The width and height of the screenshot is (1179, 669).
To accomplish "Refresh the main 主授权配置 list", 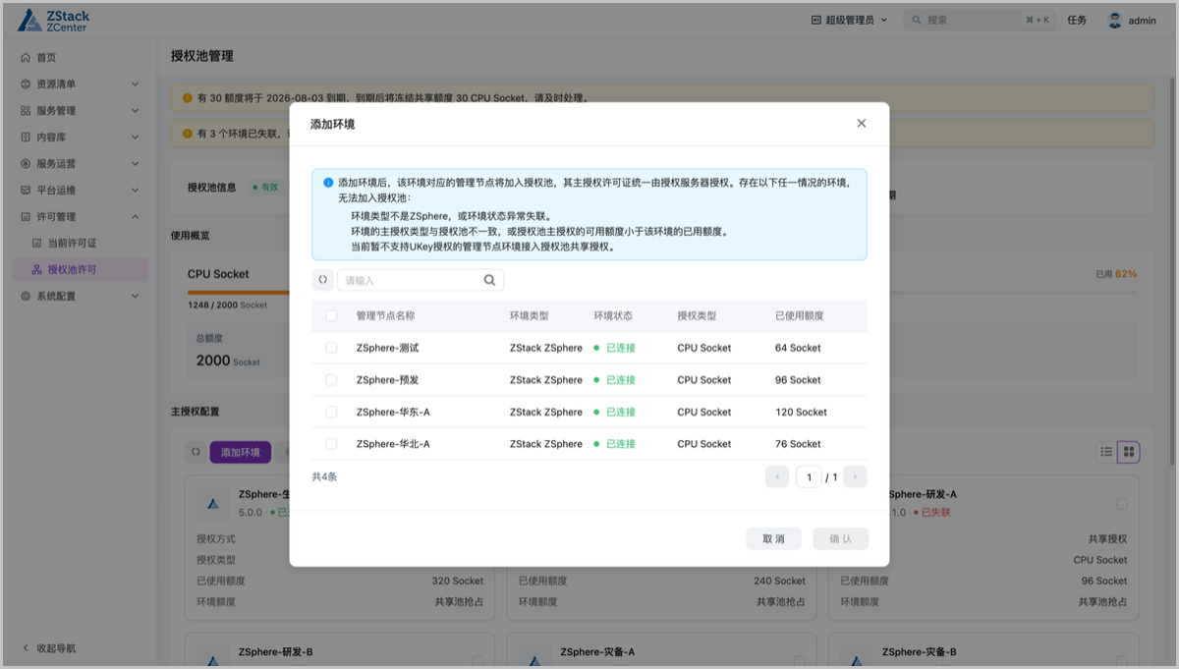I will (x=196, y=452).
